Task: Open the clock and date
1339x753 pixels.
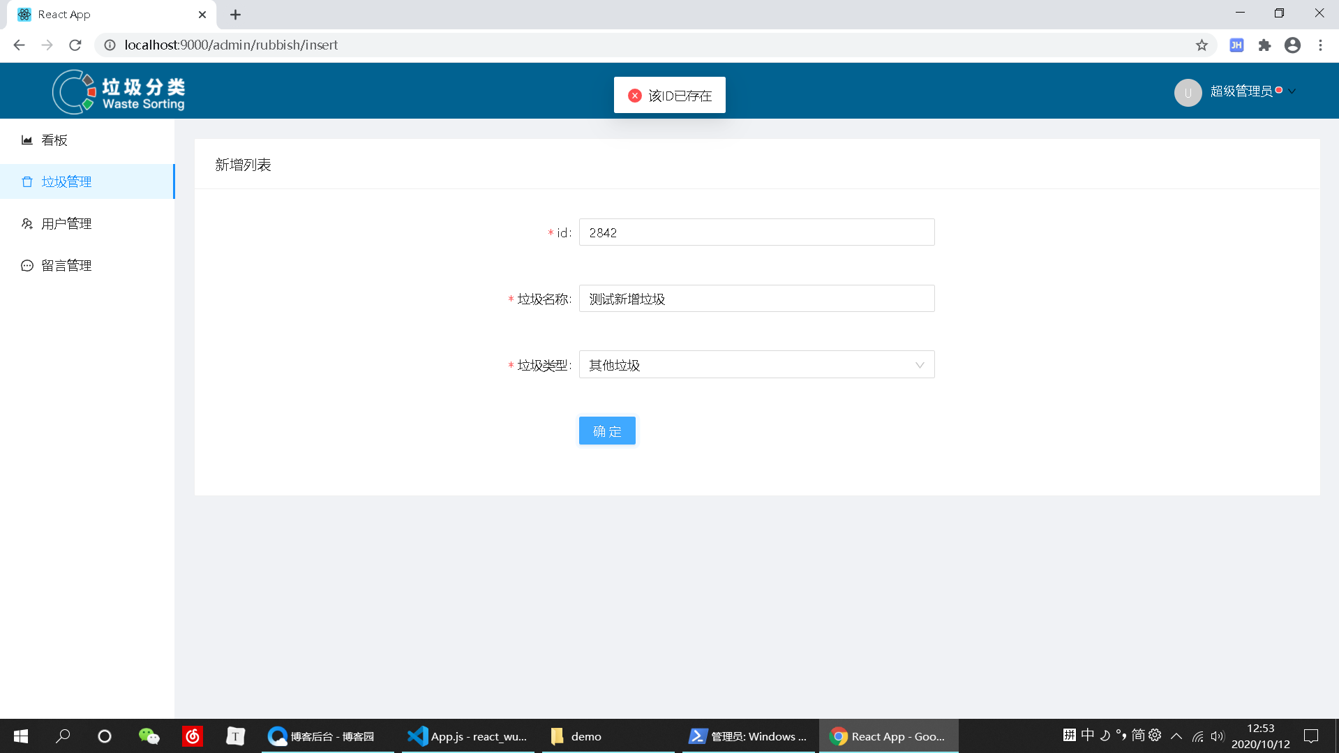Action: 1261,736
